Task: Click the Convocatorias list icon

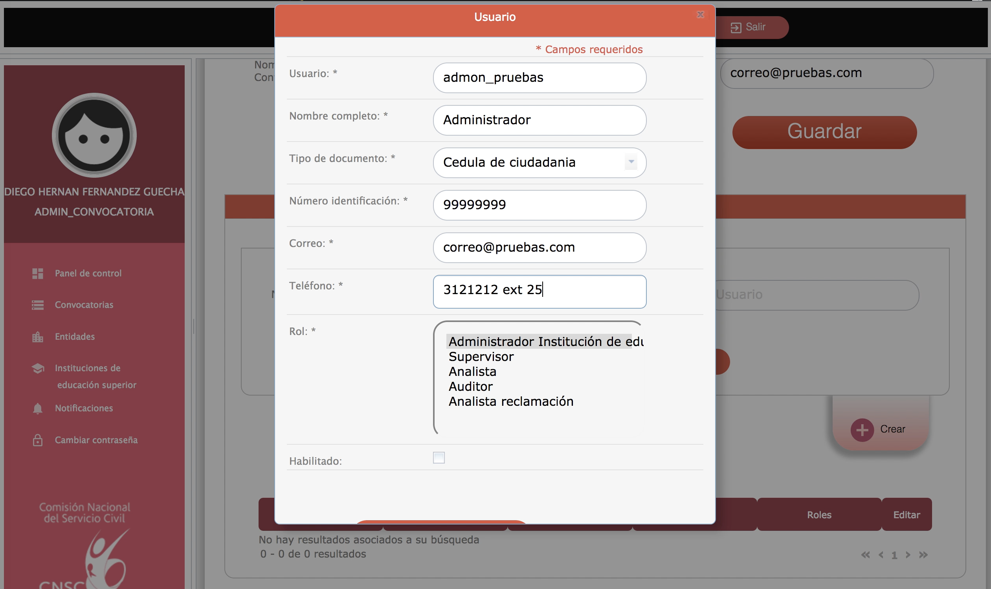Action: [x=38, y=305]
